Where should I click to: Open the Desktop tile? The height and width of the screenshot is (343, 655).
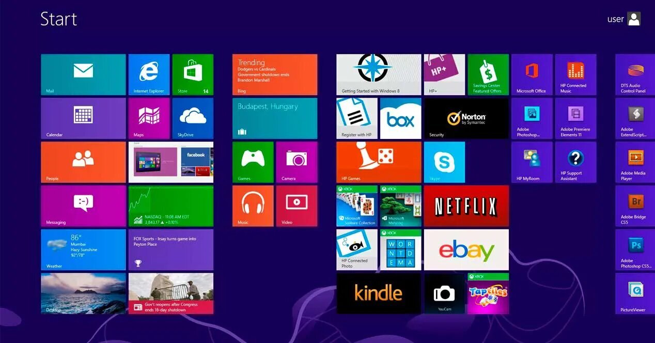click(x=83, y=293)
